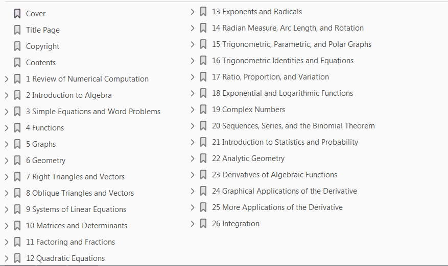Click bookmark icon for 6 Geometry

[17, 160]
